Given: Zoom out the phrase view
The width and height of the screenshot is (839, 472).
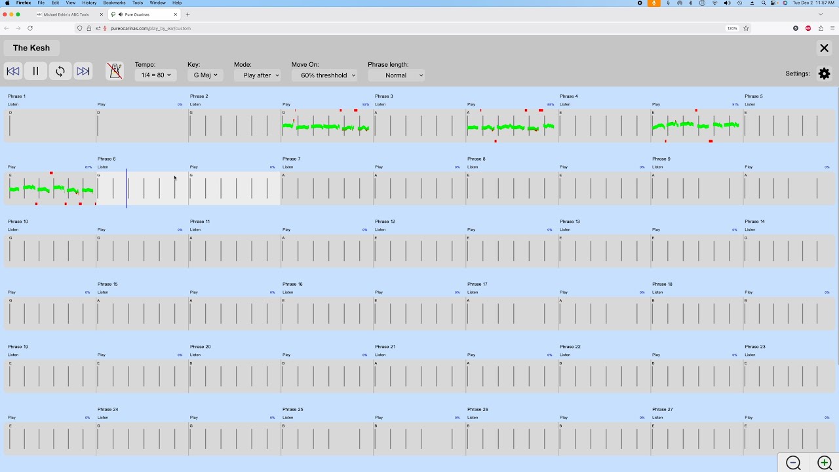Looking at the screenshot, I should [794, 463].
